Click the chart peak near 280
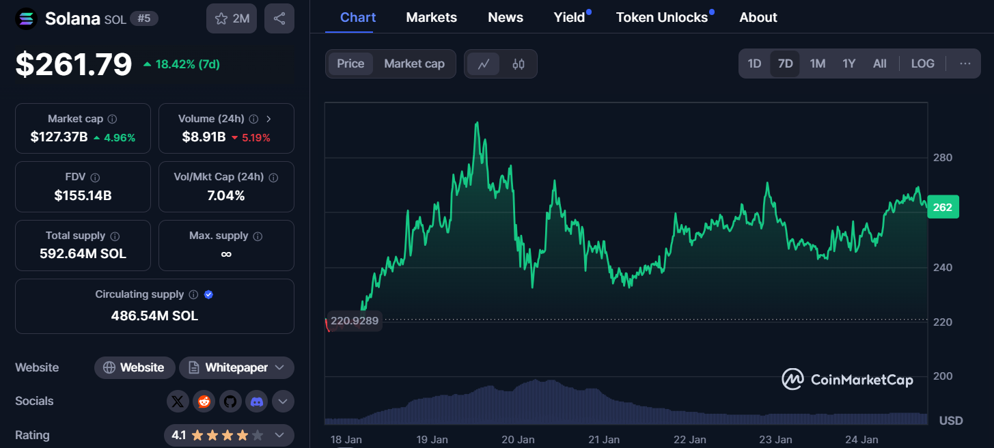Screen dimensions: 994x448 point(477,124)
